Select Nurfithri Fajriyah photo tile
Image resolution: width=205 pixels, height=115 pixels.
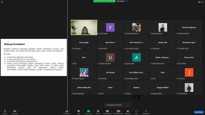(x=84, y=73)
